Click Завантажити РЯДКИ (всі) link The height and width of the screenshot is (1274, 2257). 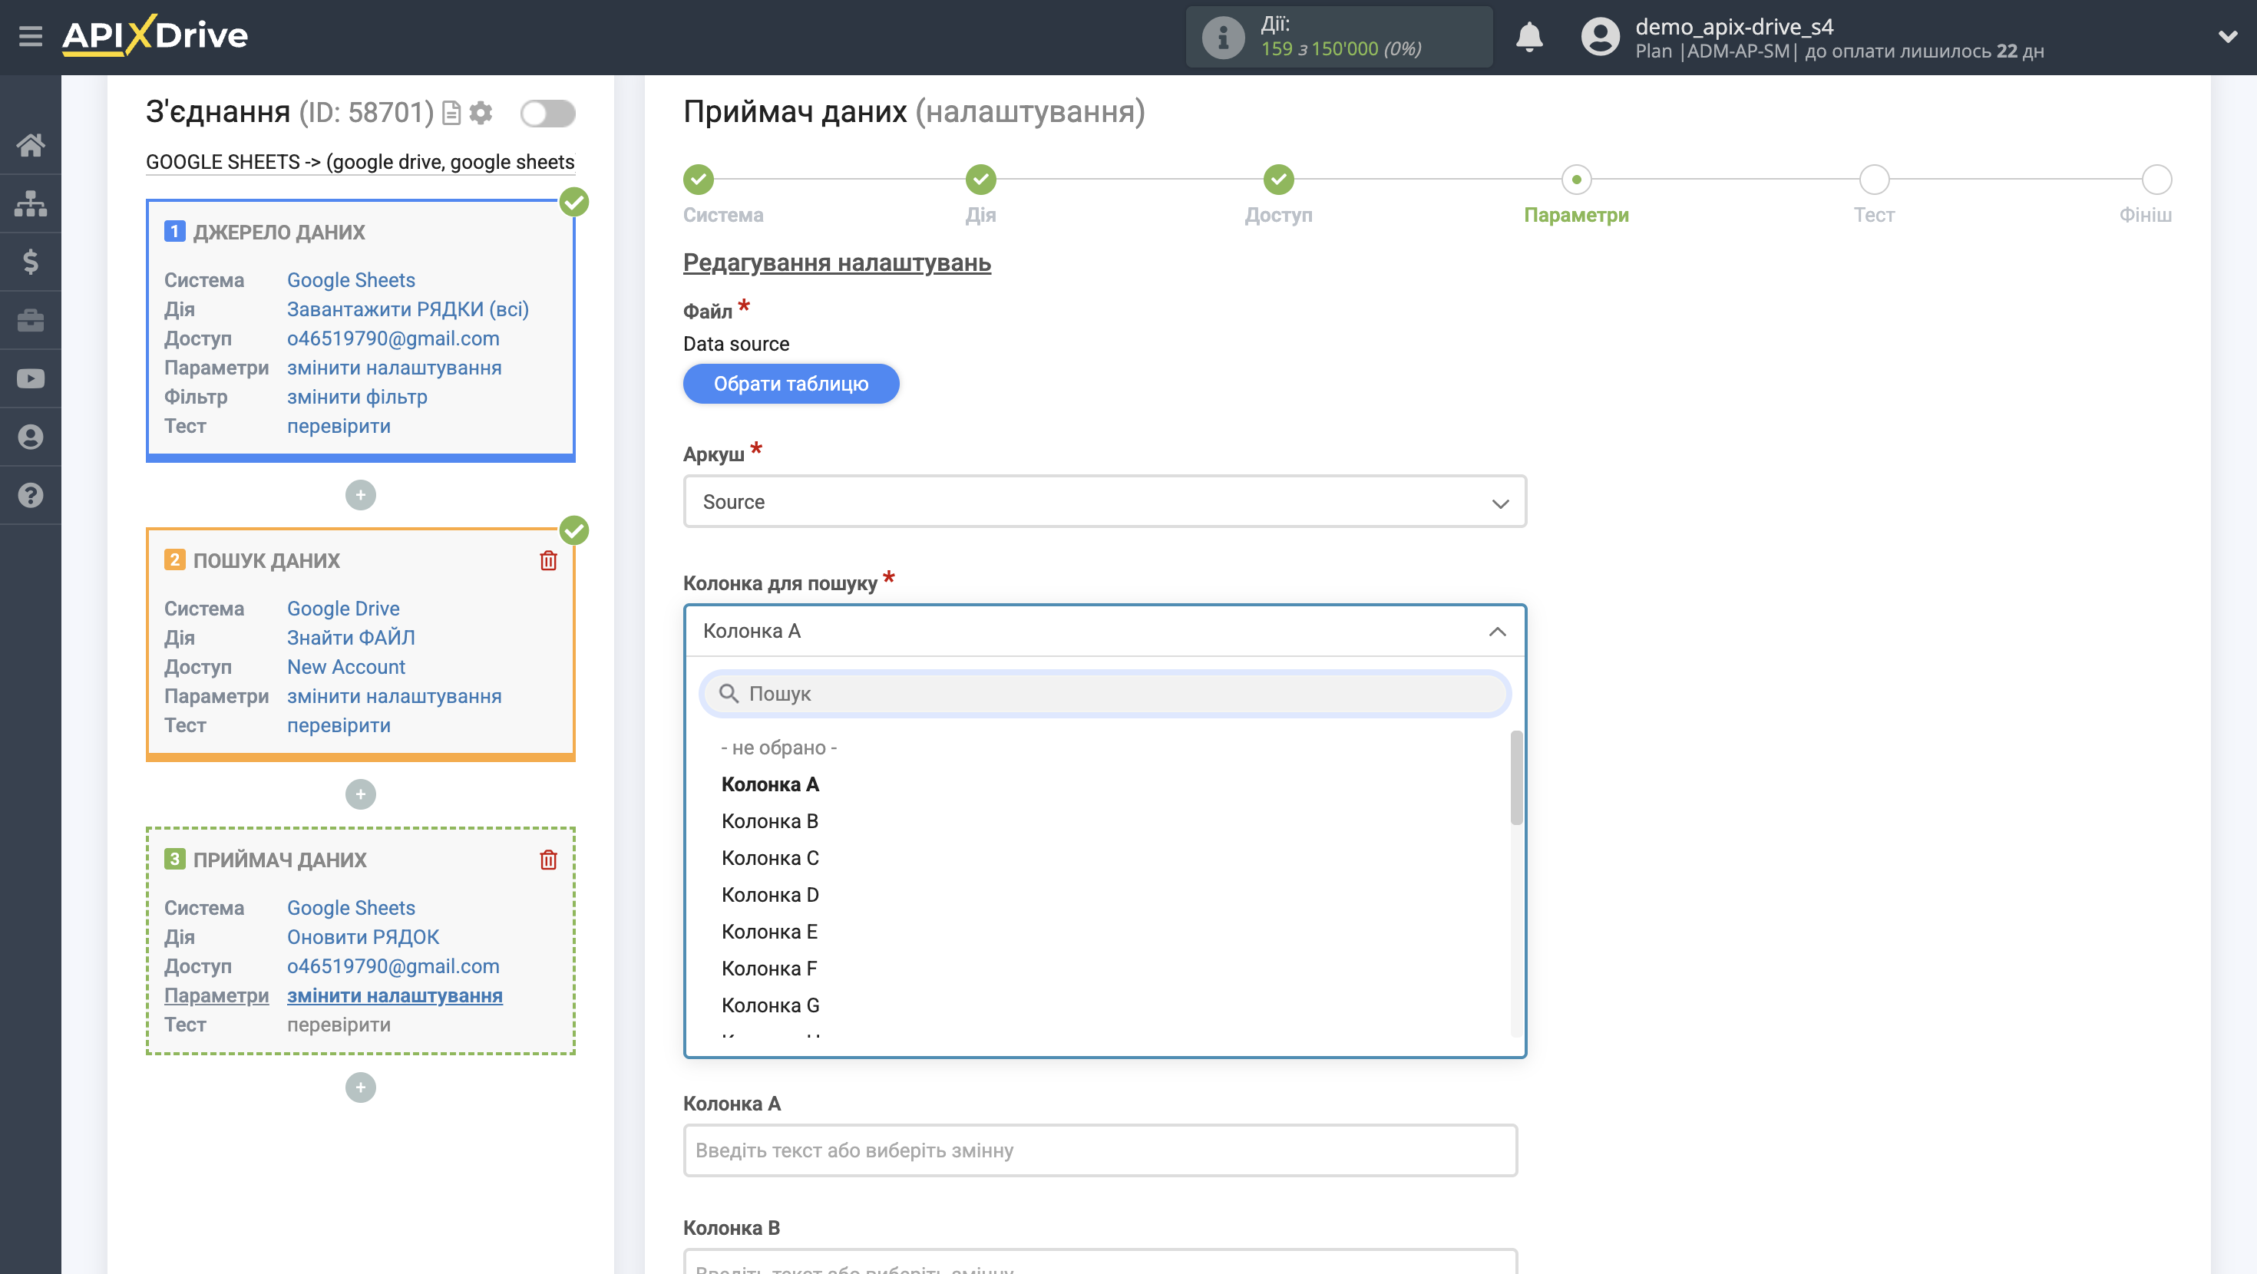pos(408,309)
